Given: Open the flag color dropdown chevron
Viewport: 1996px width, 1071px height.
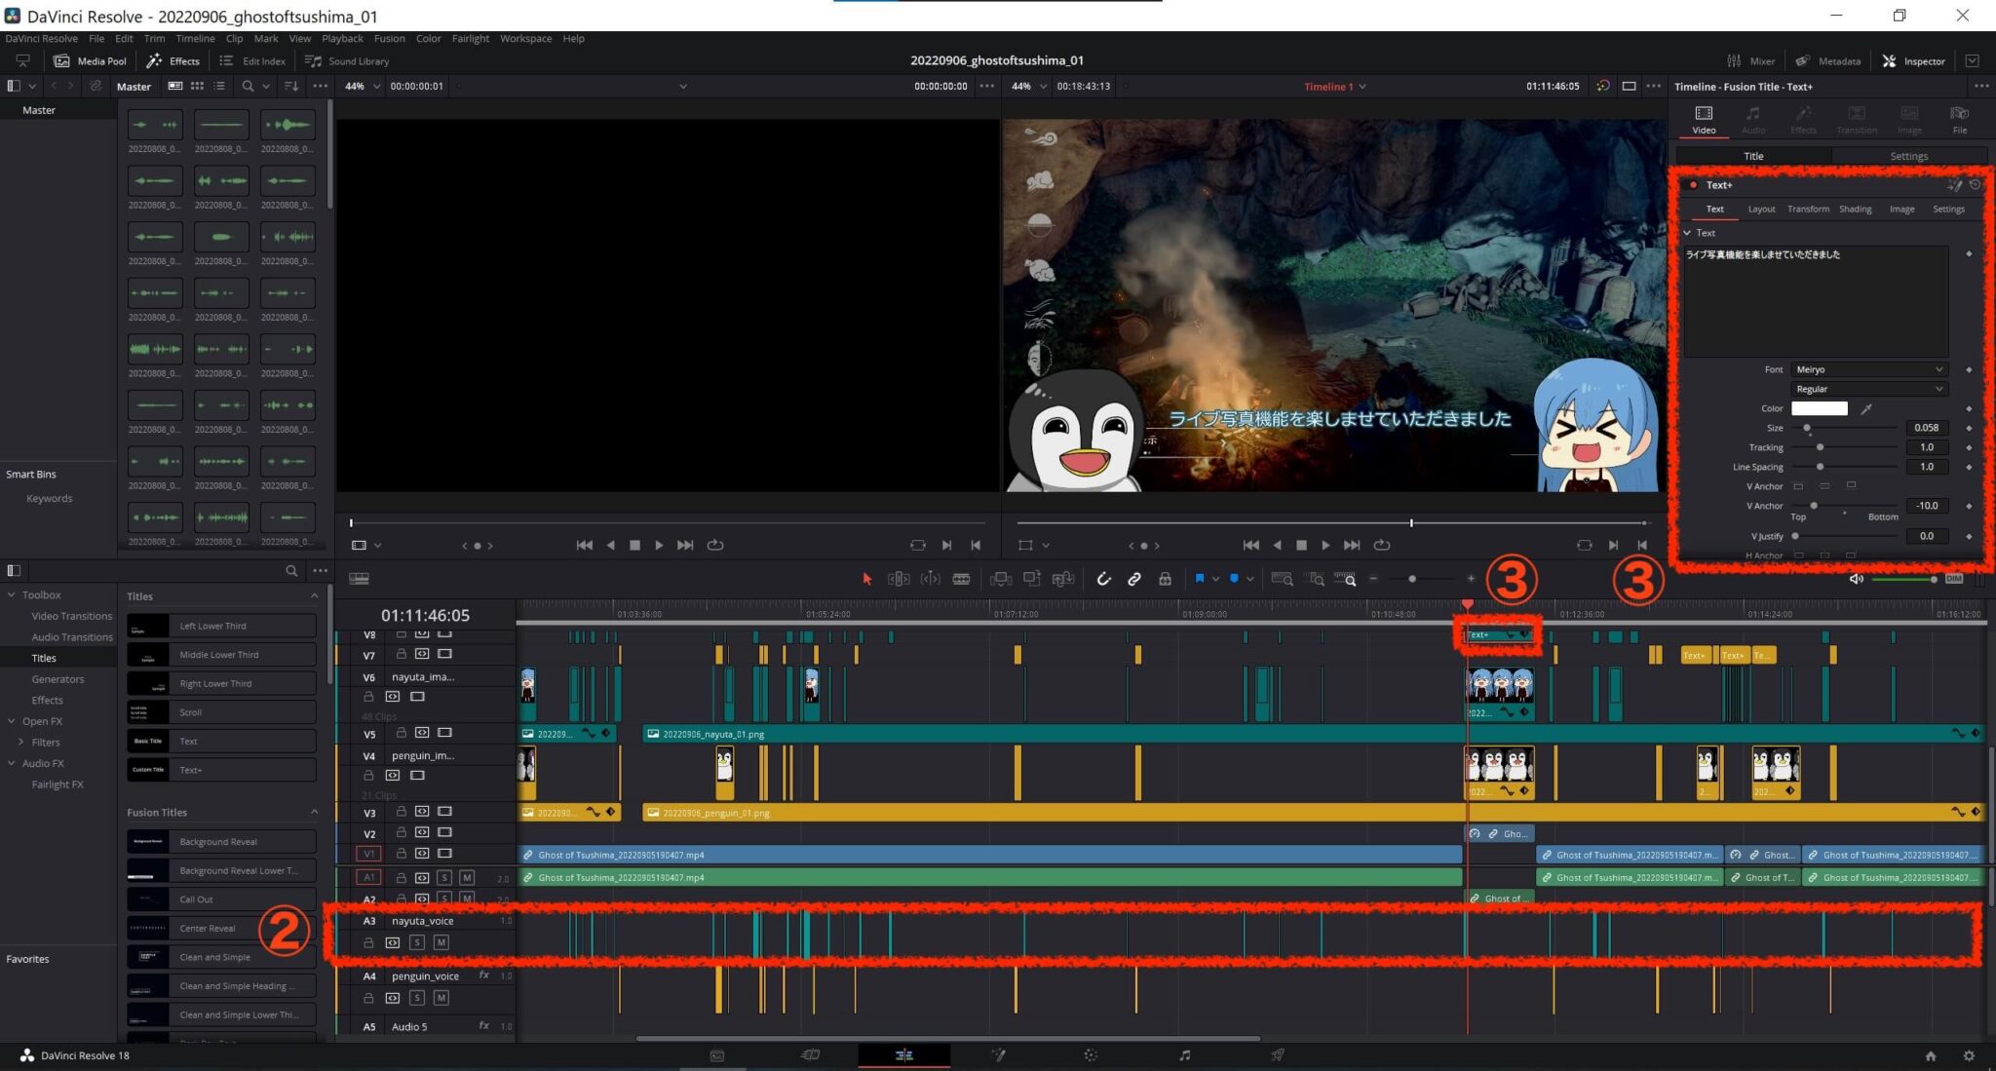Looking at the screenshot, I should 1215,578.
